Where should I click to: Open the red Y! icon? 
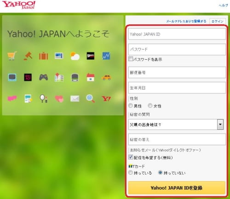106,99
